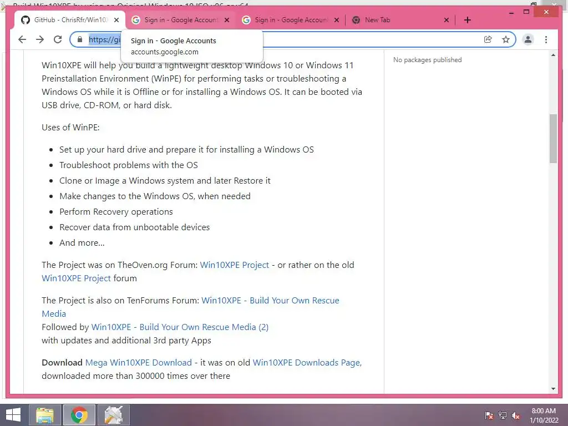The width and height of the screenshot is (568, 426).
Task: Click the taskbar clock showing 8:00 AM
Action: [x=544, y=415]
